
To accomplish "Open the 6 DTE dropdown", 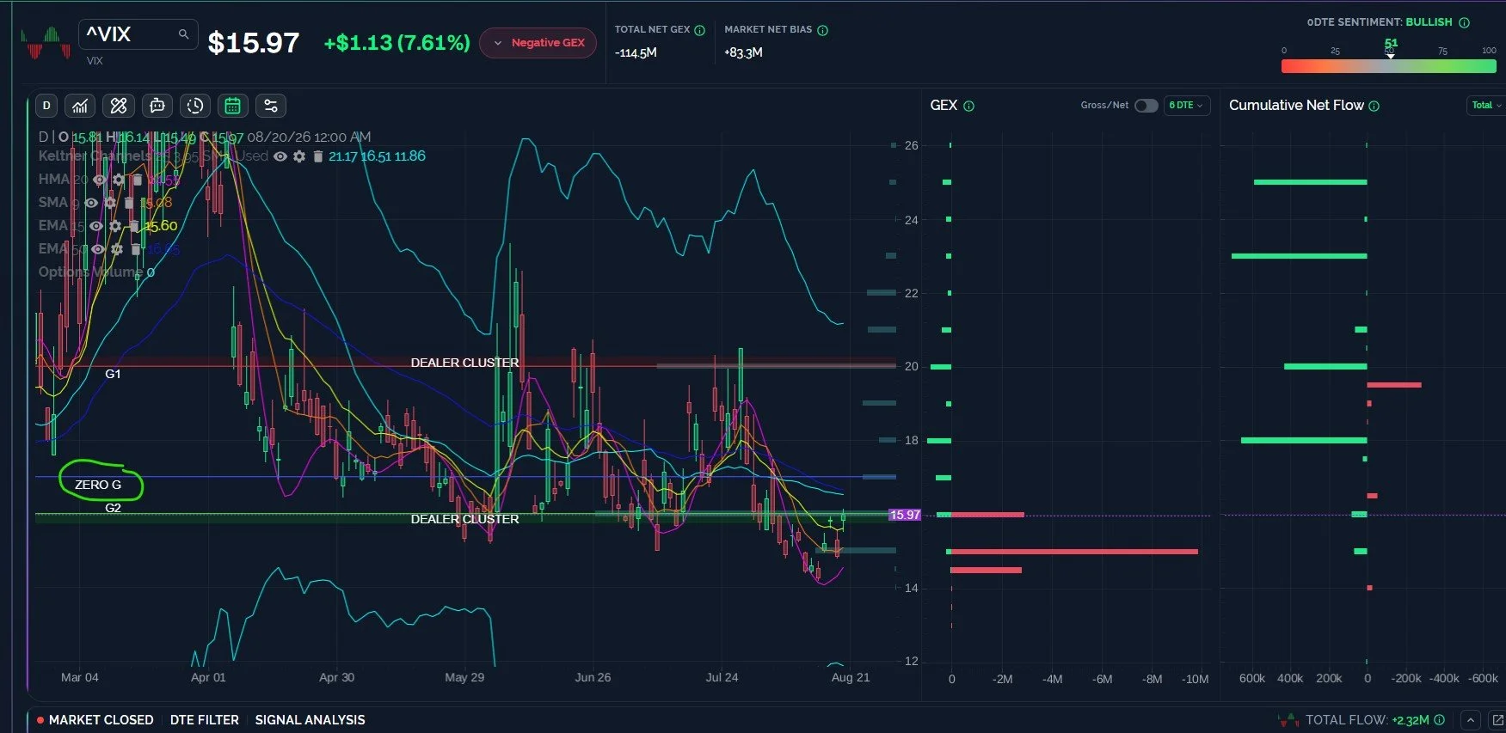I will pyautogui.click(x=1187, y=106).
